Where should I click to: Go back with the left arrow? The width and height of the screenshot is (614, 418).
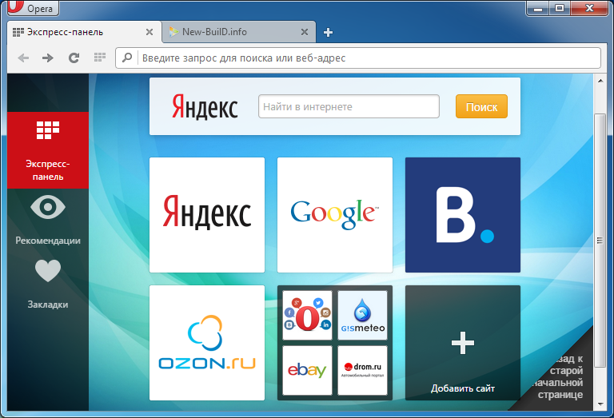pos(23,58)
